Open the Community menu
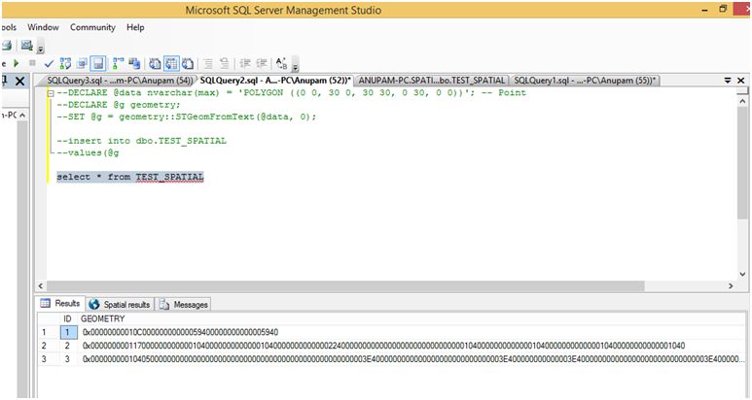 tap(92, 27)
